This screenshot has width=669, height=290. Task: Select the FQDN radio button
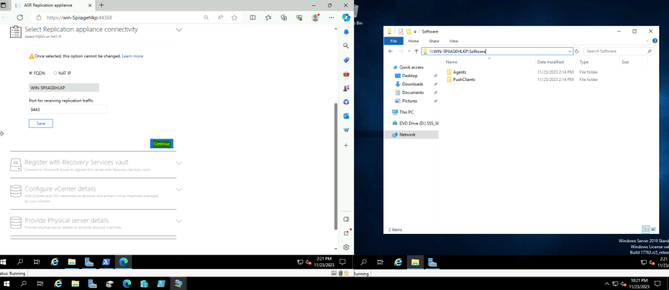31,73
